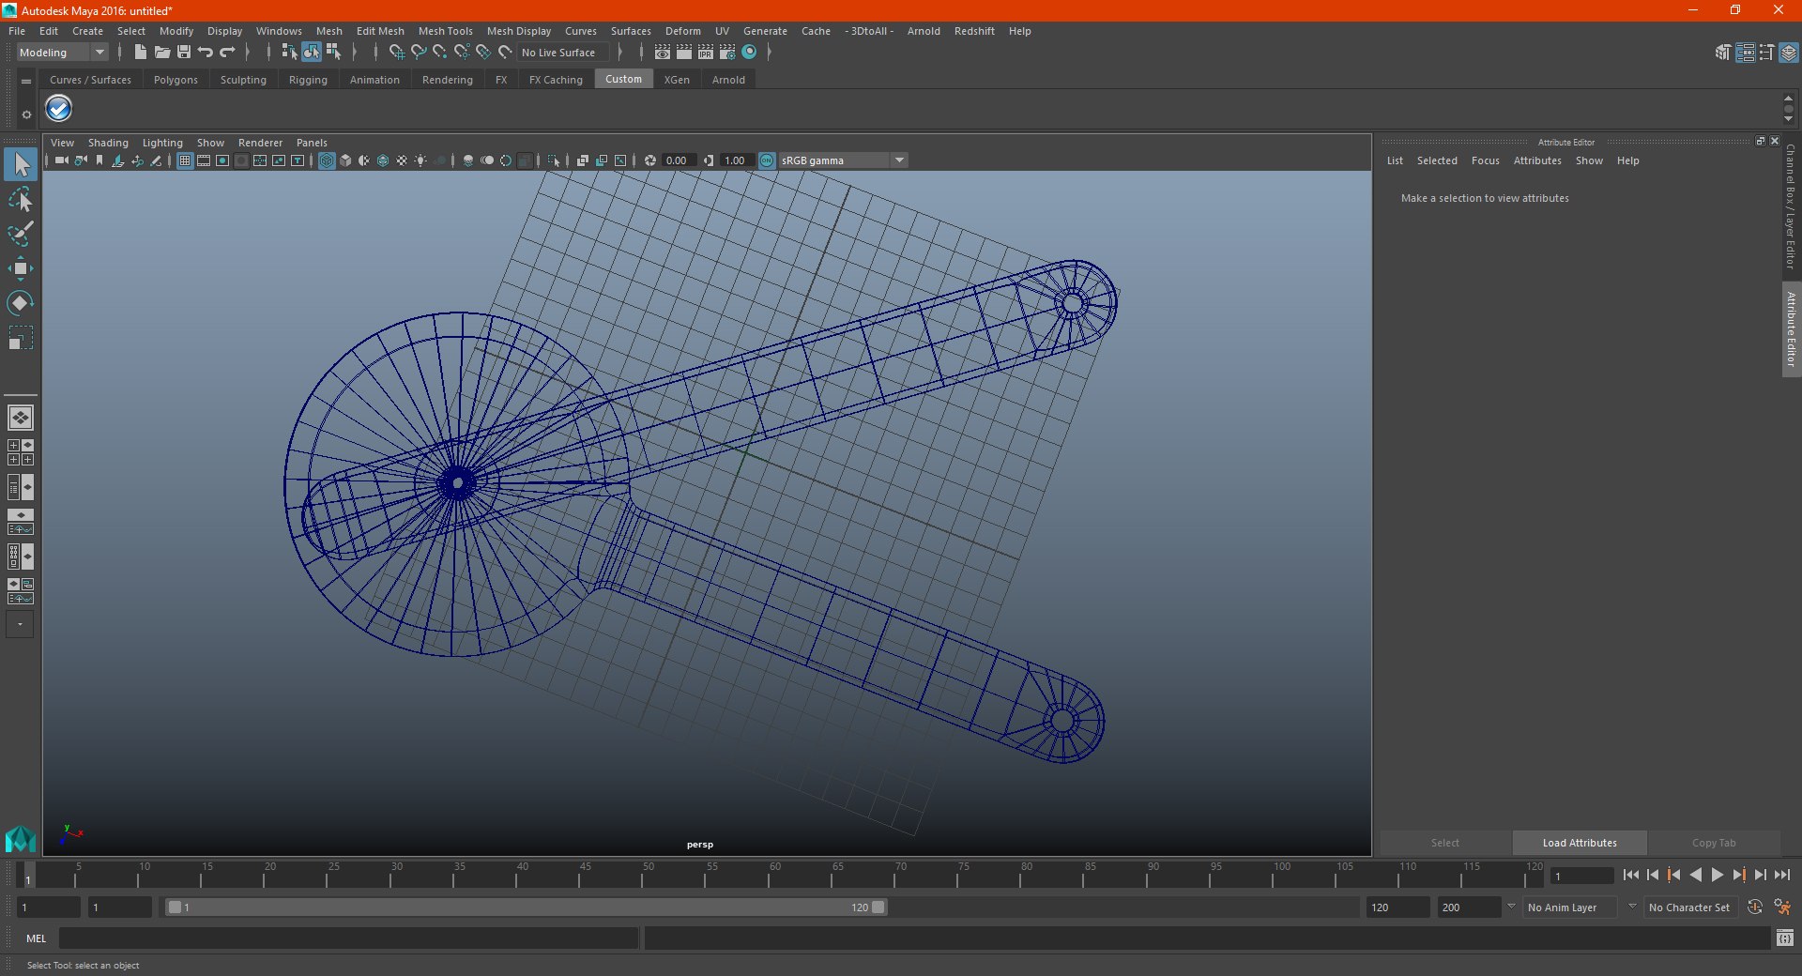Activate the Lasso select tool
Viewport: 1802px width, 976px height.
[21, 200]
